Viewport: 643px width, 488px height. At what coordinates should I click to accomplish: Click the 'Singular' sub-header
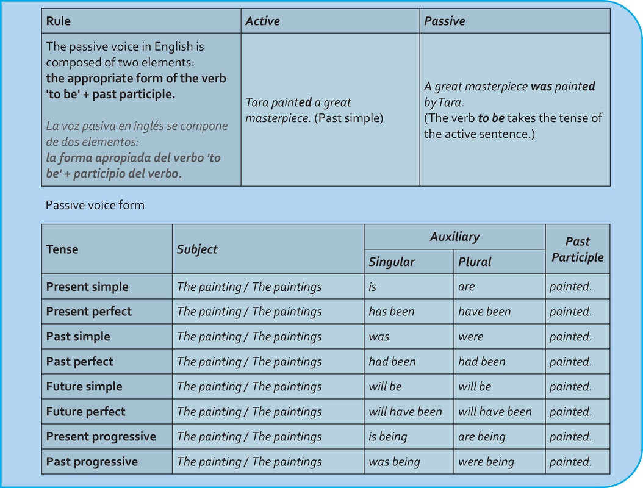pyautogui.click(x=392, y=262)
